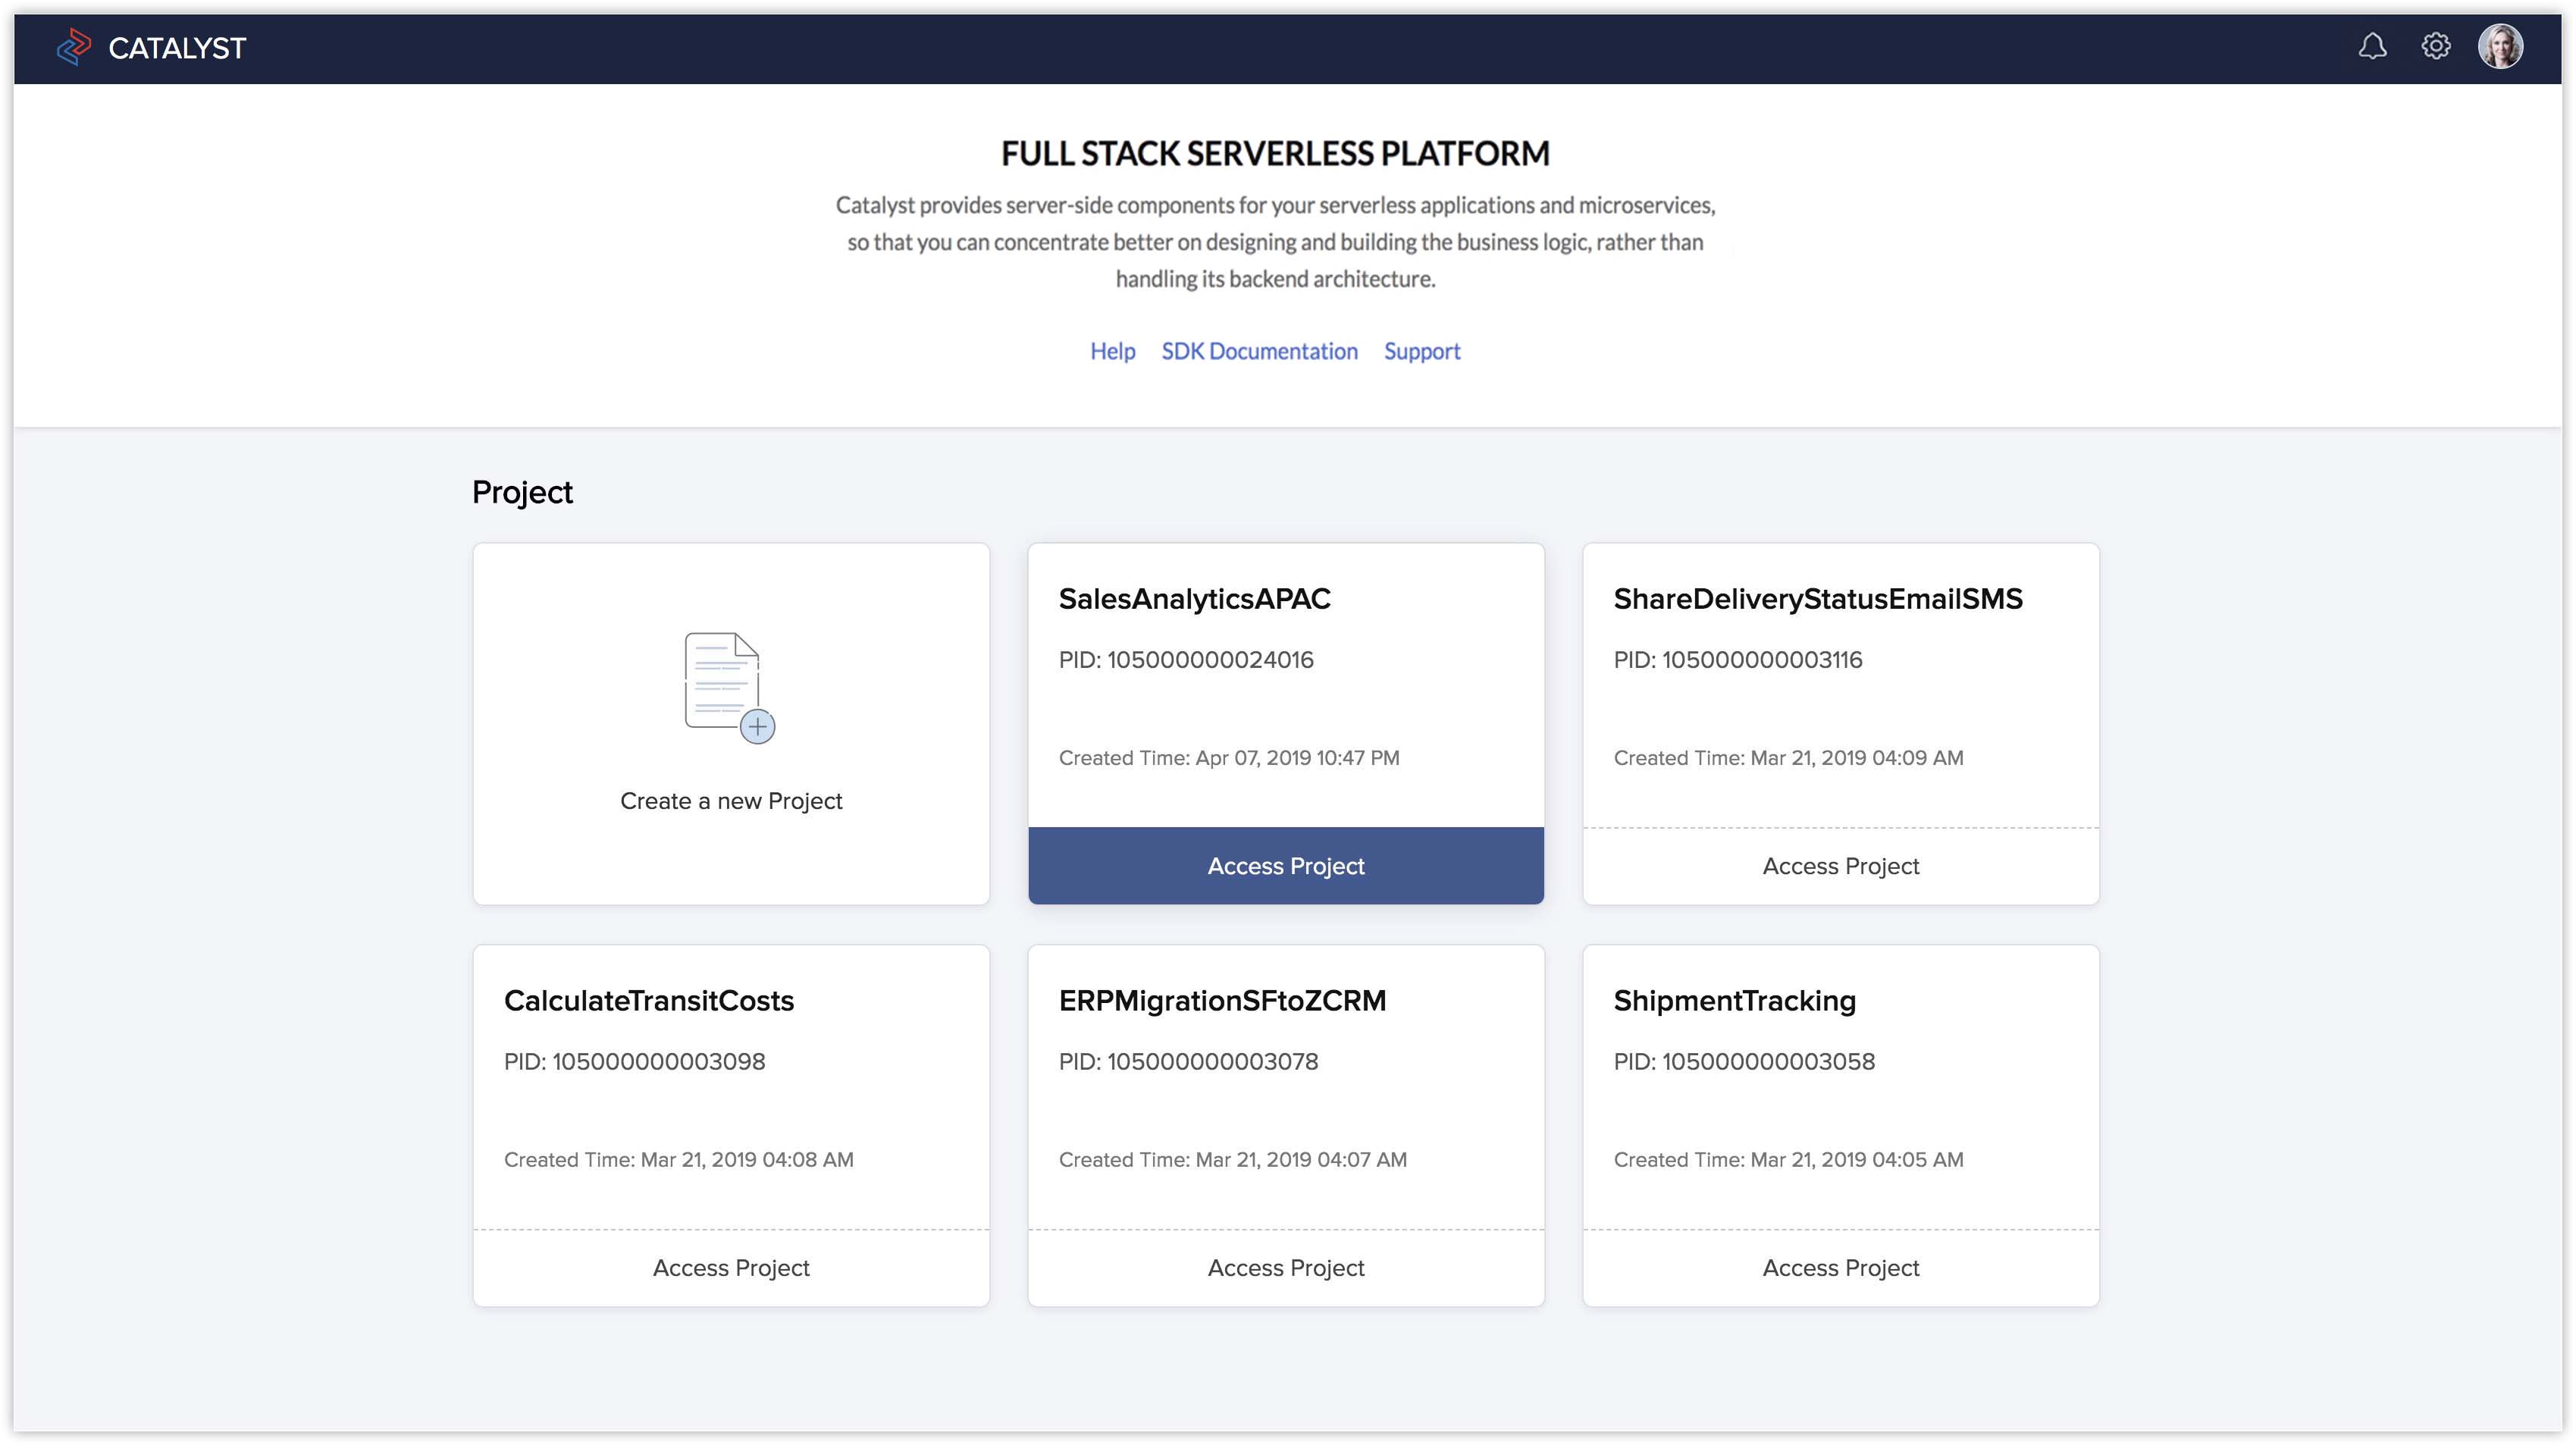Image resolution: width=2576 pixels, height=1445 pixels.
Task: Click the Catalyst logo icon
Action: tap(74, 47)
